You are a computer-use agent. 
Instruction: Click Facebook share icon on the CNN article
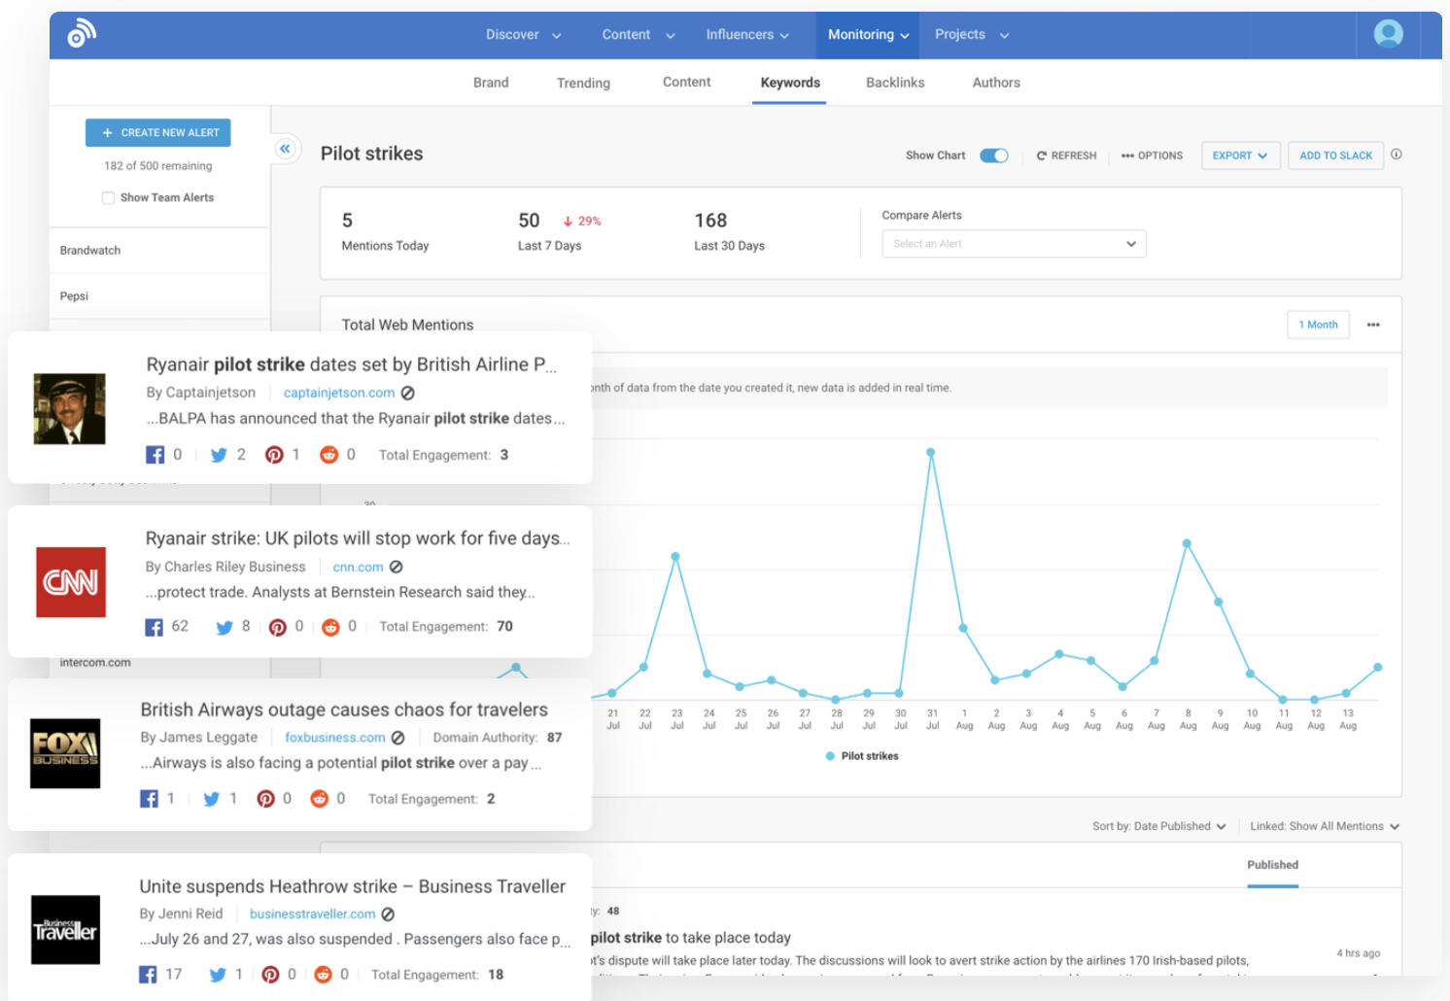pyautogui.click(x=154, y=627)
